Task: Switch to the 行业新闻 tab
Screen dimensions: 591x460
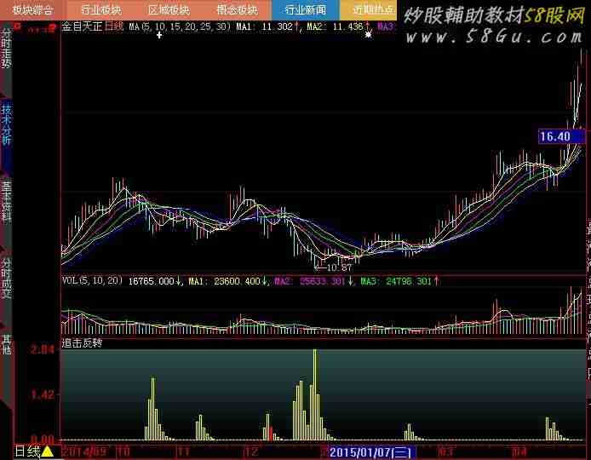Action: [306, 10]
